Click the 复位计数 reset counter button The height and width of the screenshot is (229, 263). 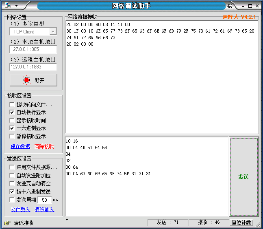coord(241,222)
